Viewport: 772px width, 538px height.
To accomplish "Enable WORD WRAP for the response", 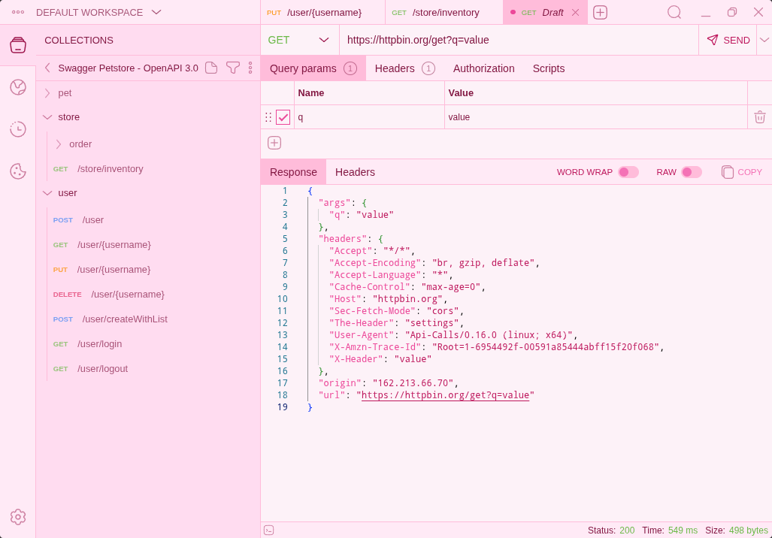I will click(629, 171).
